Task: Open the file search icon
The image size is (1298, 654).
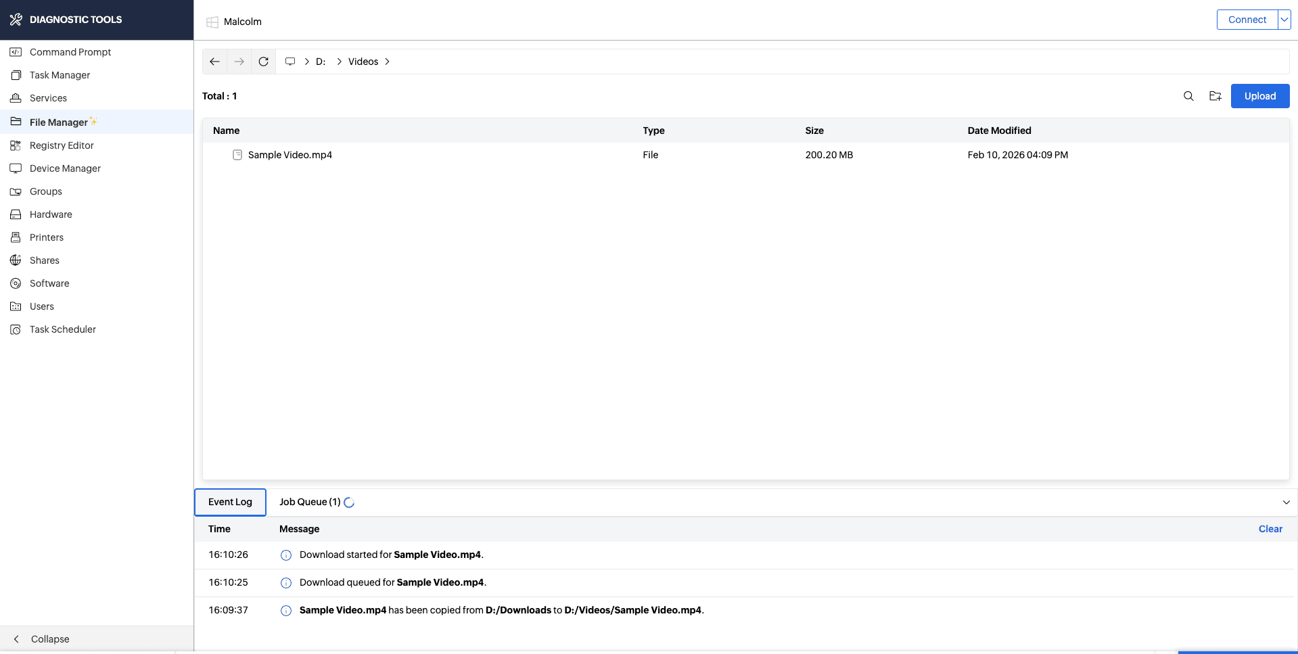Action: pyautogui.click(x=1188, y=96)
